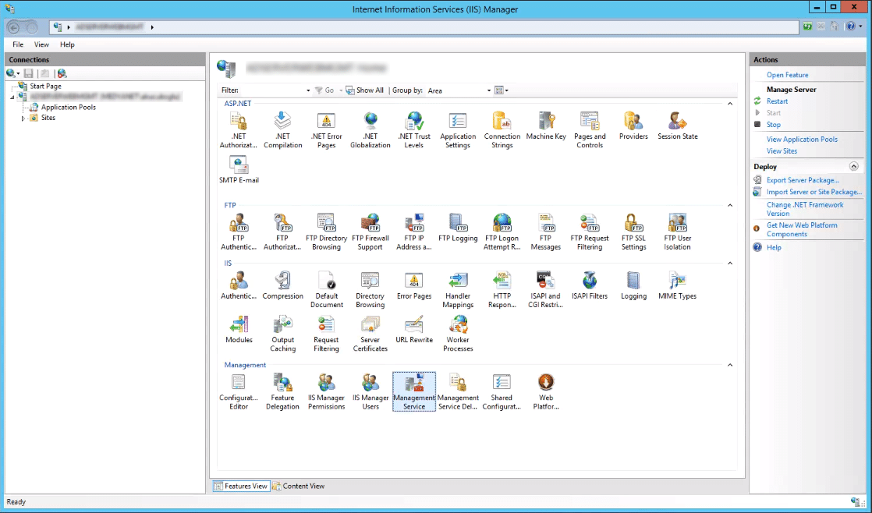Image resolution: width=872 pixels, height=513 pixels.
Task: Open URL Rewrite feature
Action: pyautogui.click(x=414, y=330)
